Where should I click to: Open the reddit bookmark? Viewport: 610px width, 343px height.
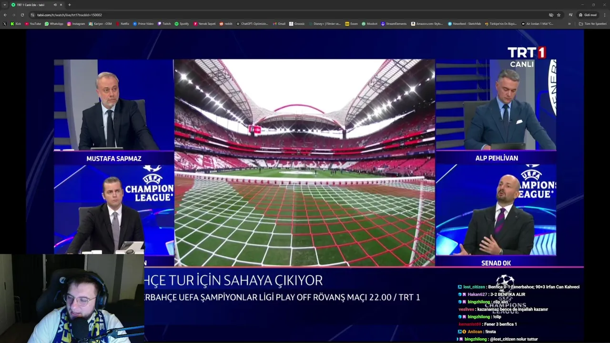coord(226,24)
